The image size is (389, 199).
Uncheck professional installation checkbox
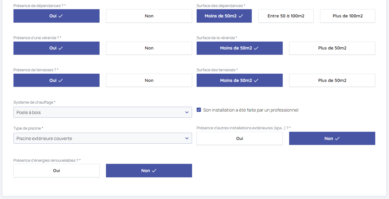click(199, 110)
